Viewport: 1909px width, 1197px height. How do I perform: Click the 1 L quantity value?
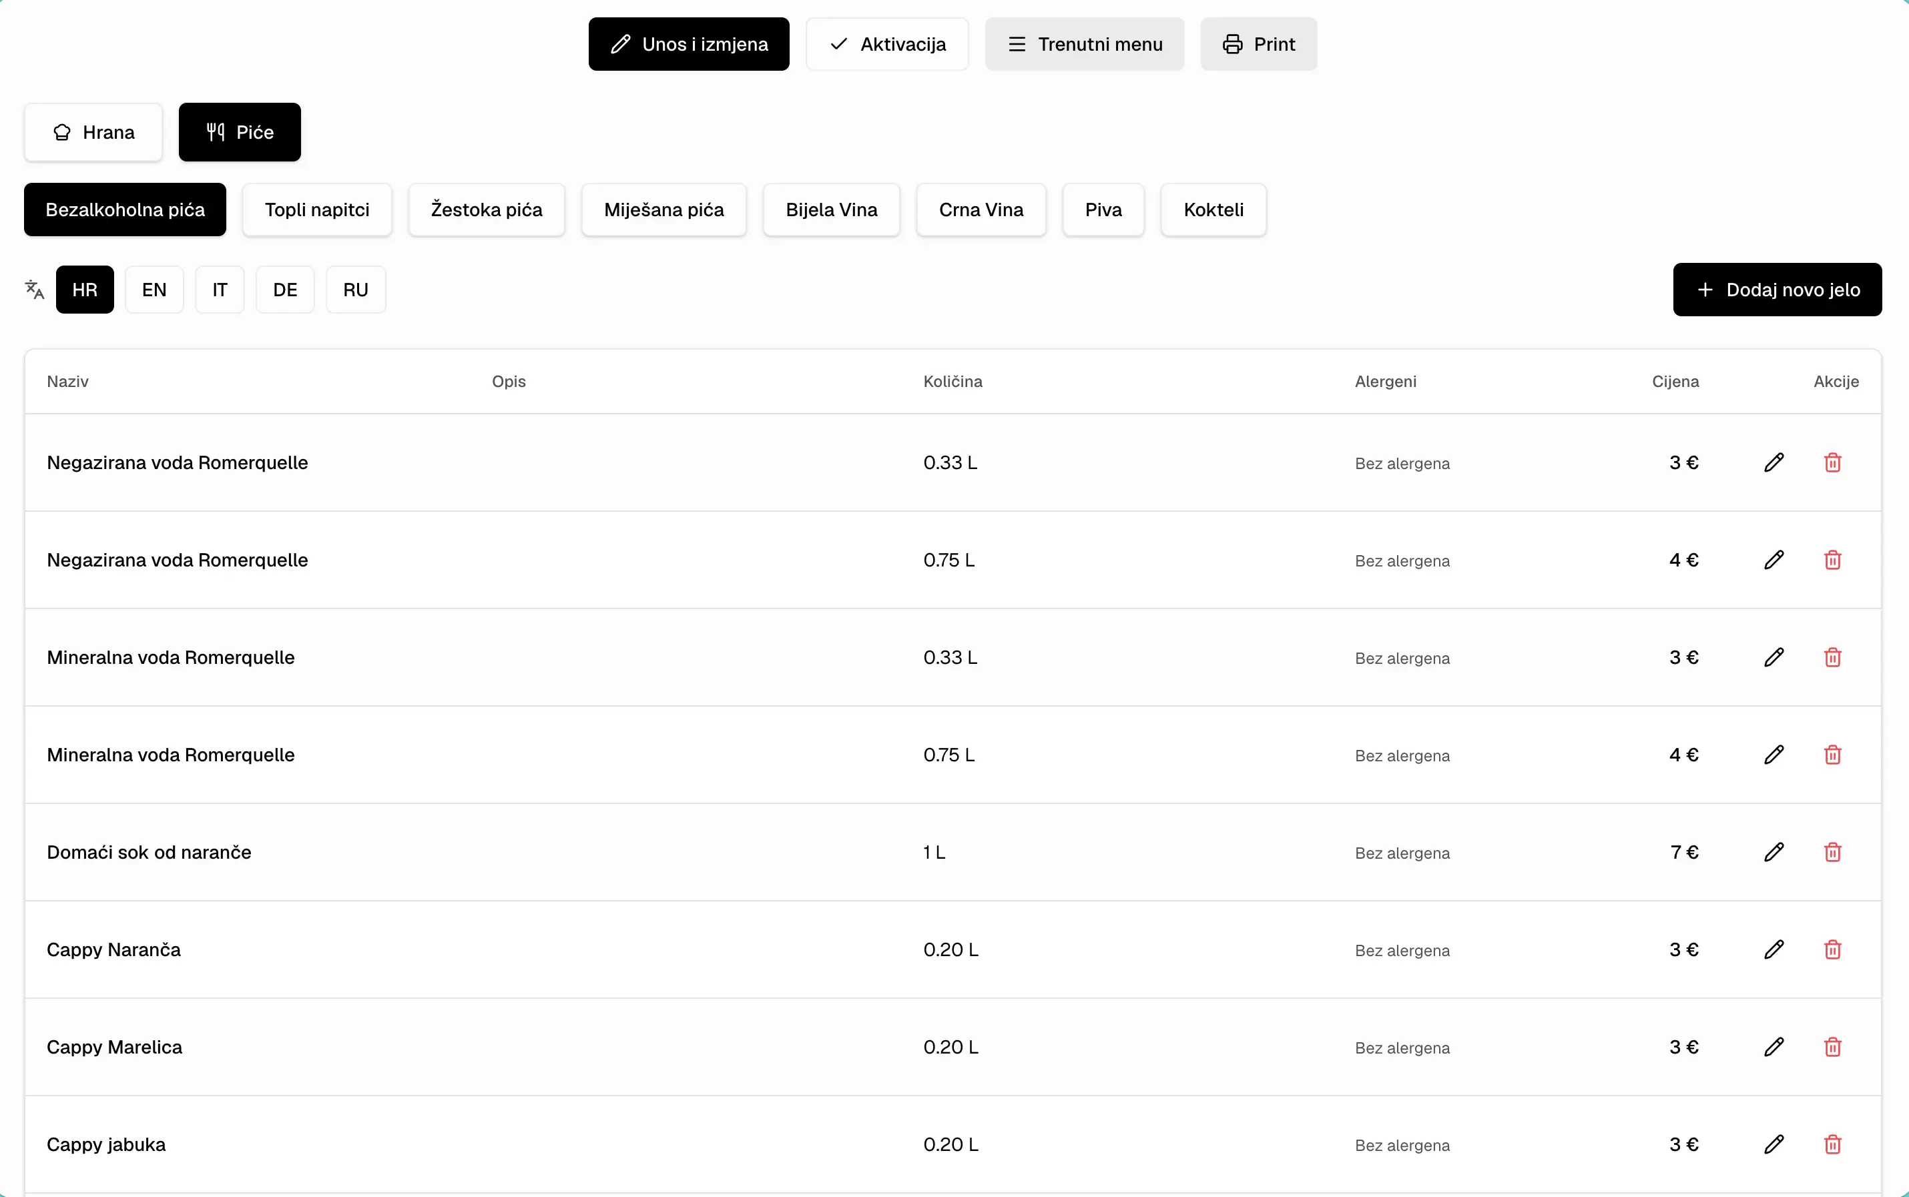934,852
